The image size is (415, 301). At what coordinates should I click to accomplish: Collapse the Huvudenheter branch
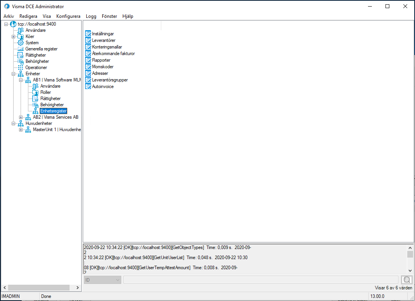click(x=14, y=123)
